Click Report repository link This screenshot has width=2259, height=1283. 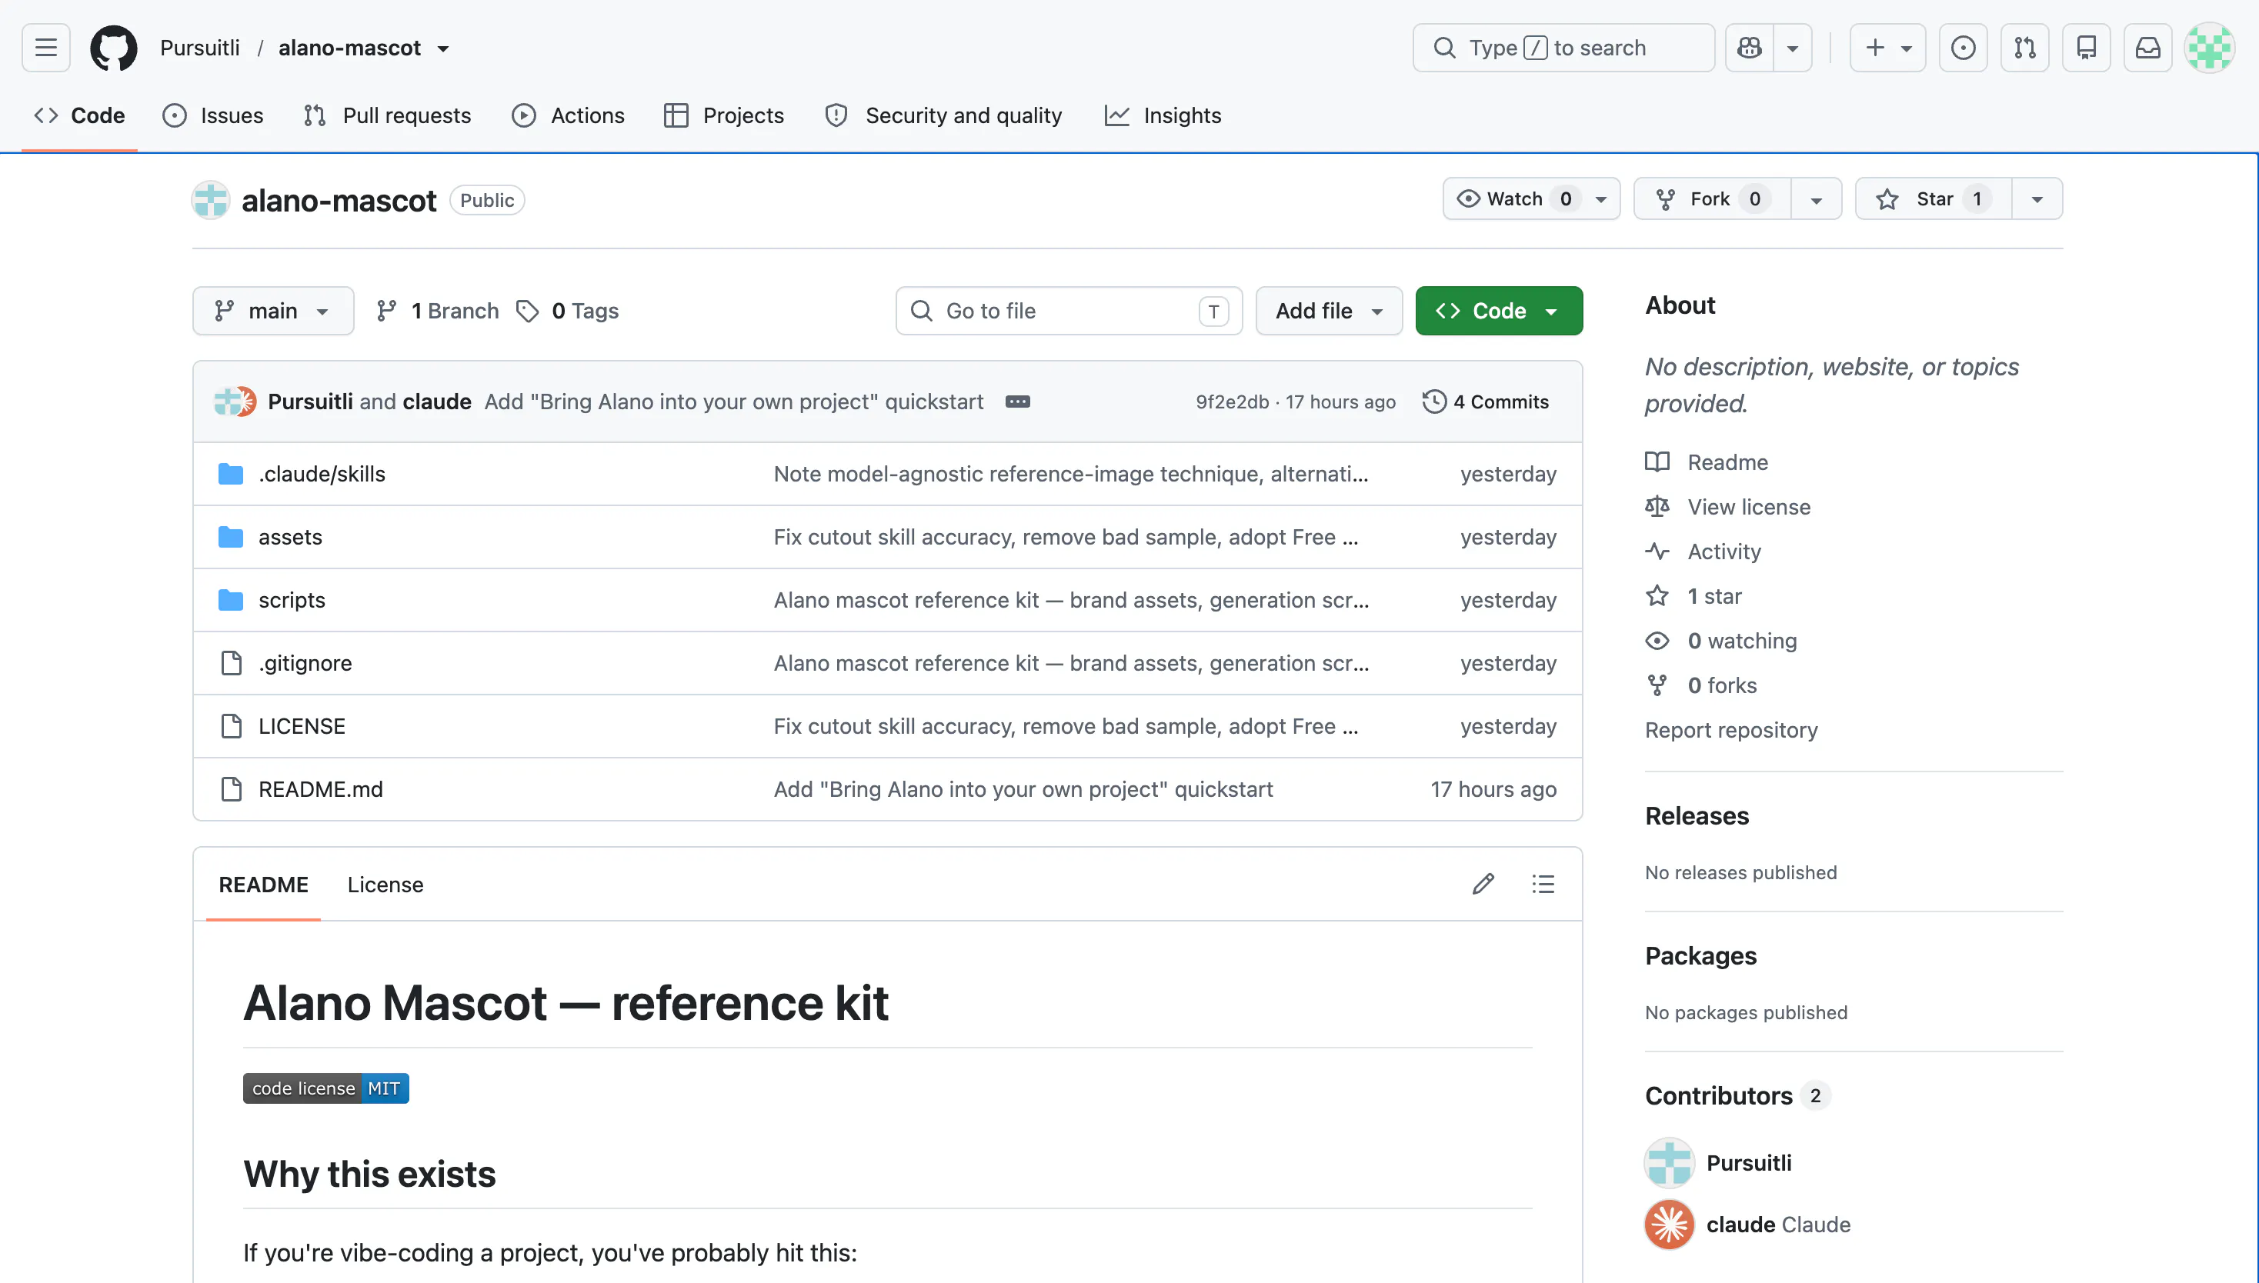[1731, 730]
